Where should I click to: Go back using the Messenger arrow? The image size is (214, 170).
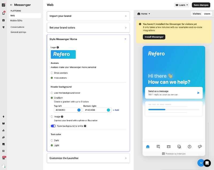pyautogui.click(x=11, y=5)
